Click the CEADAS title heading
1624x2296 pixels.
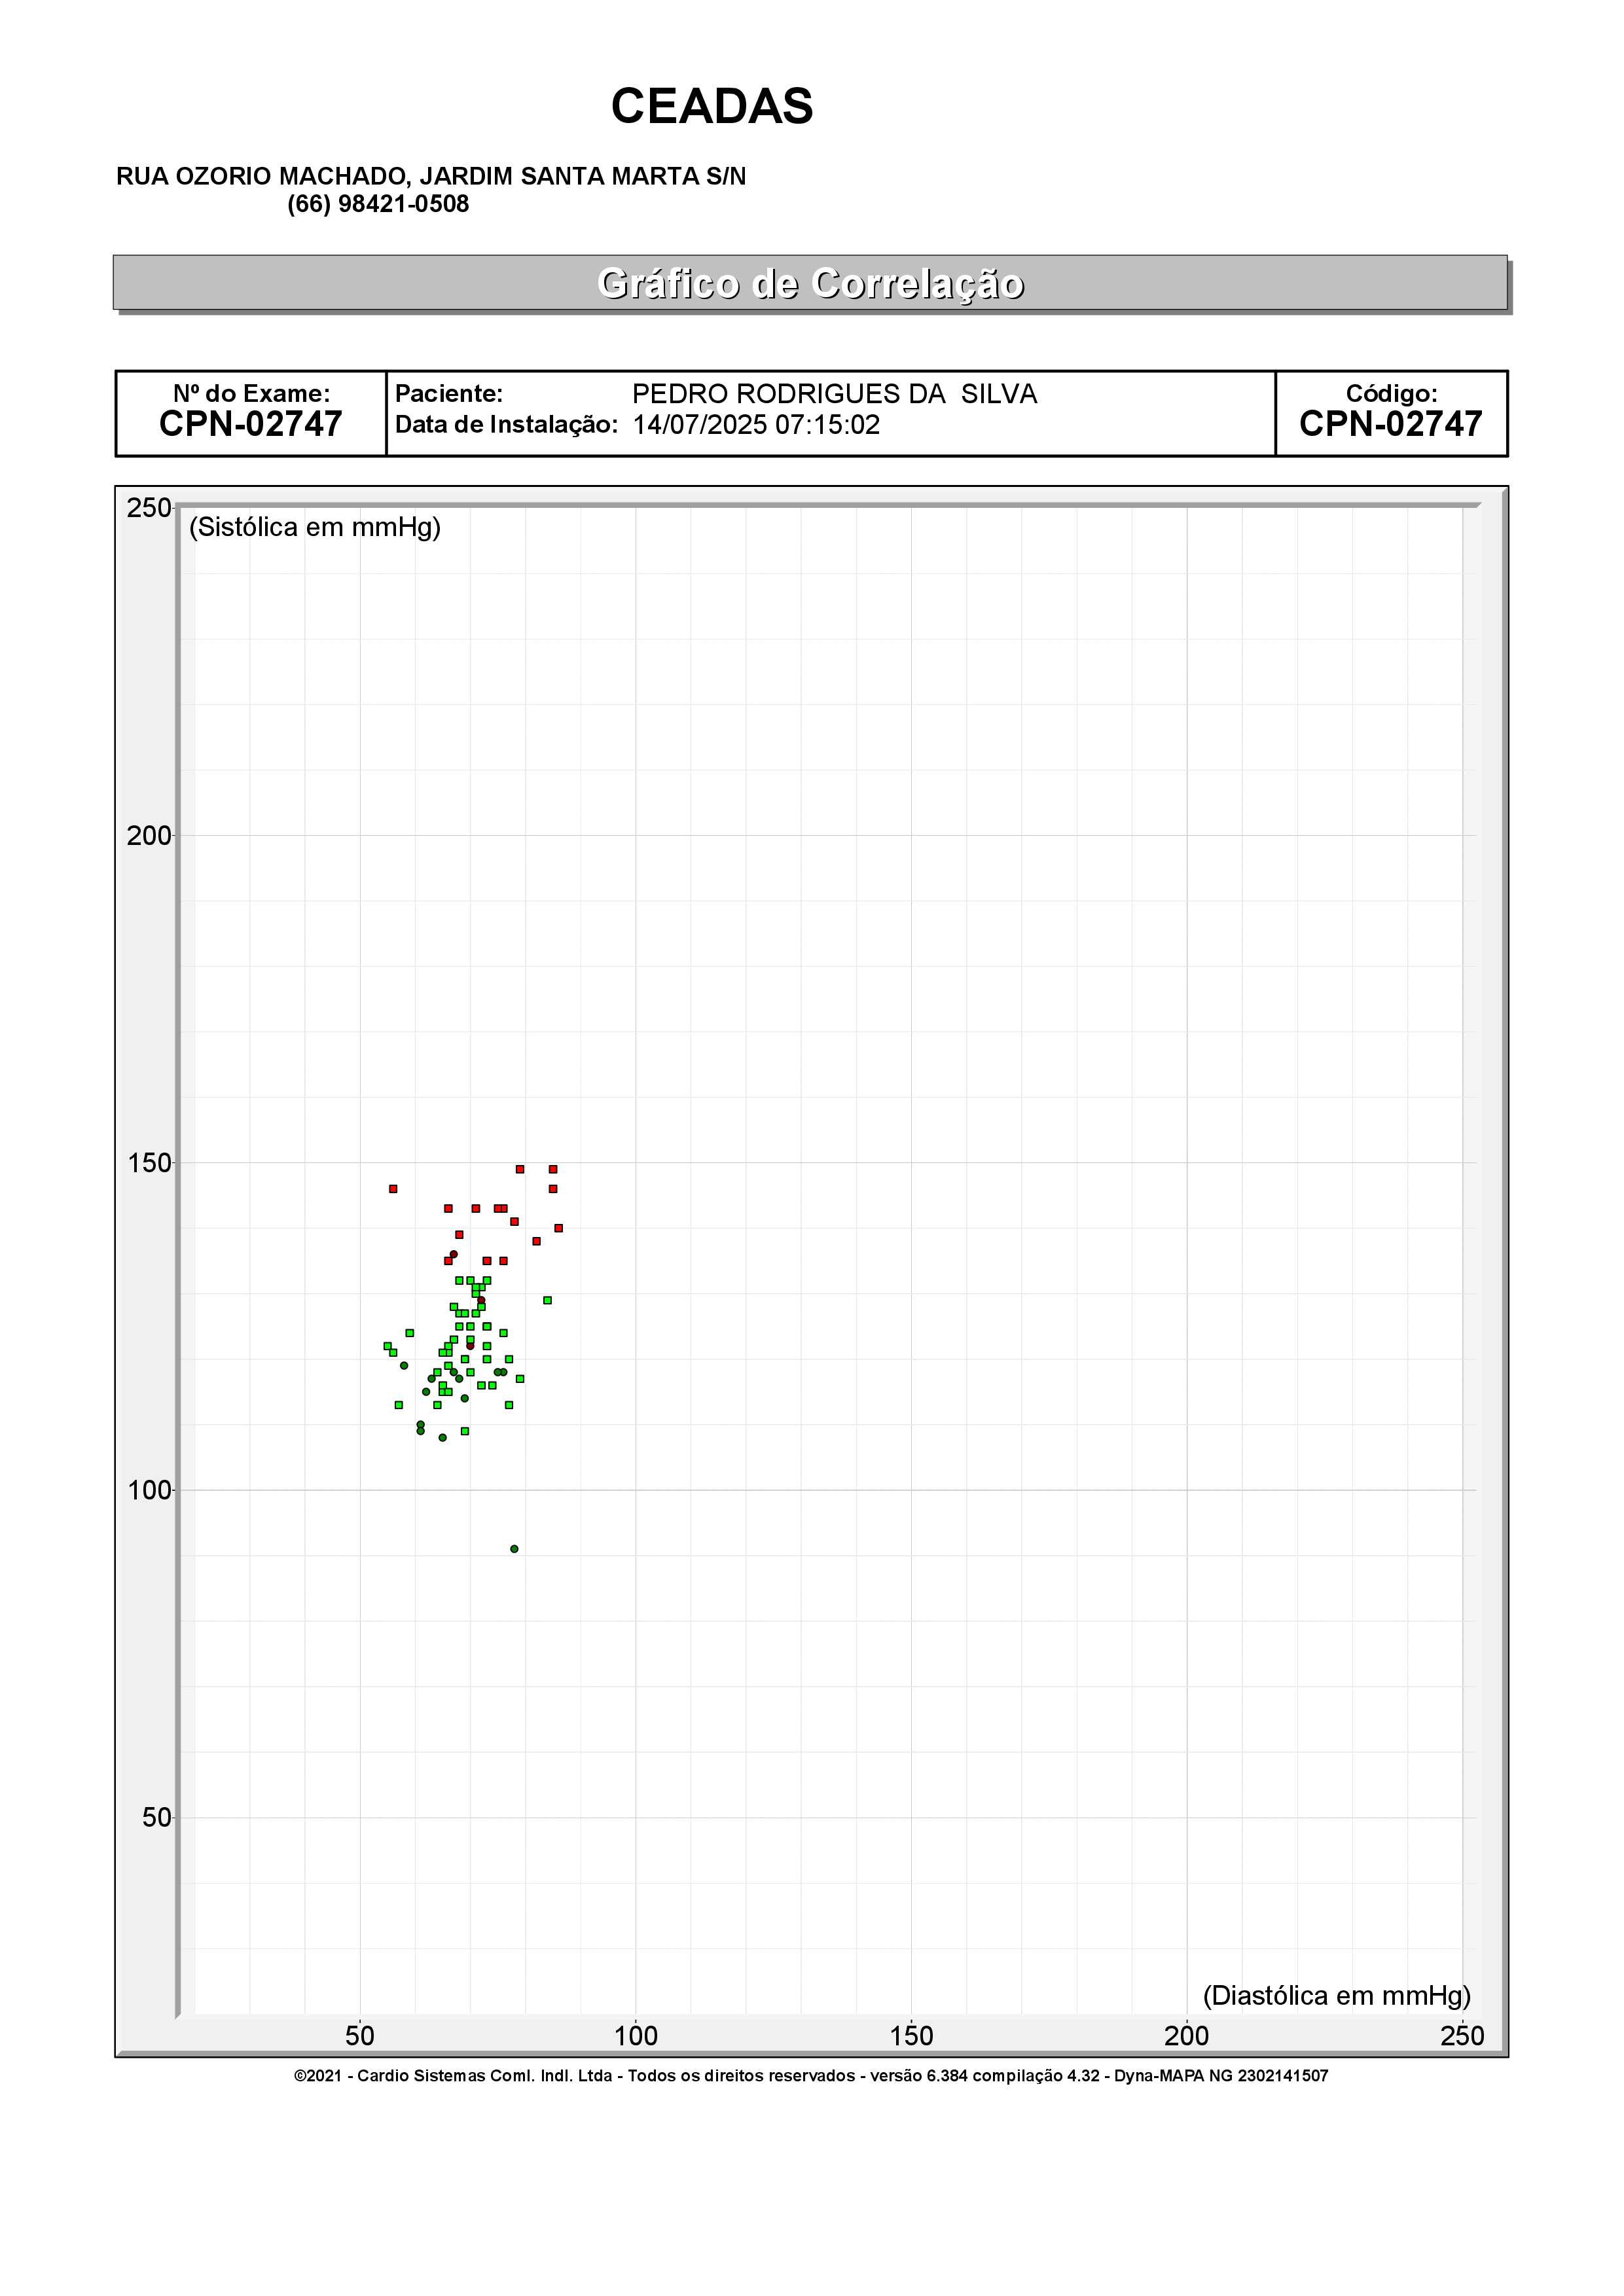click(712, 106)
